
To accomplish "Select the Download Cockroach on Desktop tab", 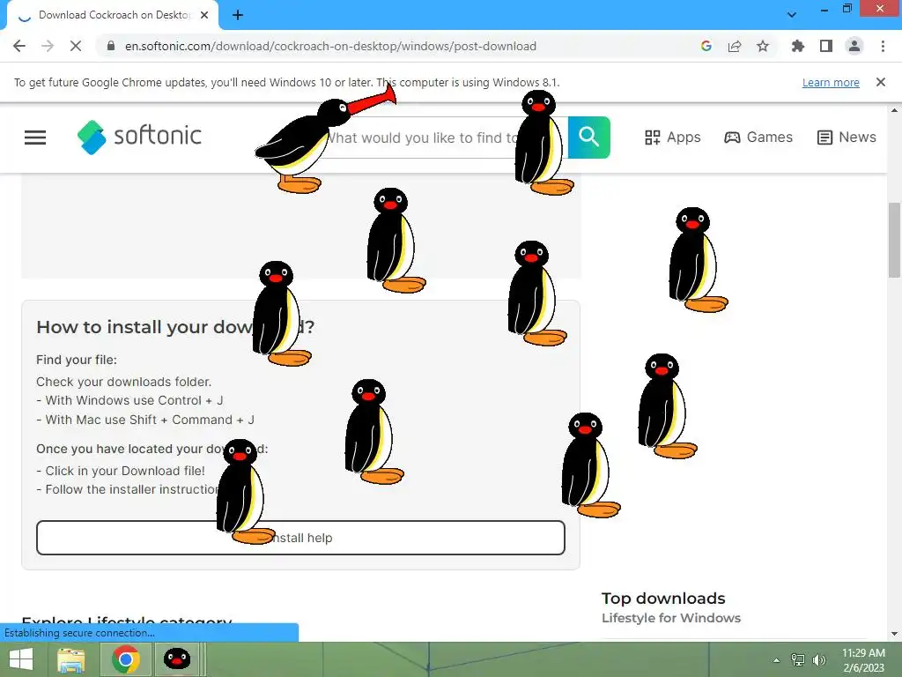I will tap(113, 15).
